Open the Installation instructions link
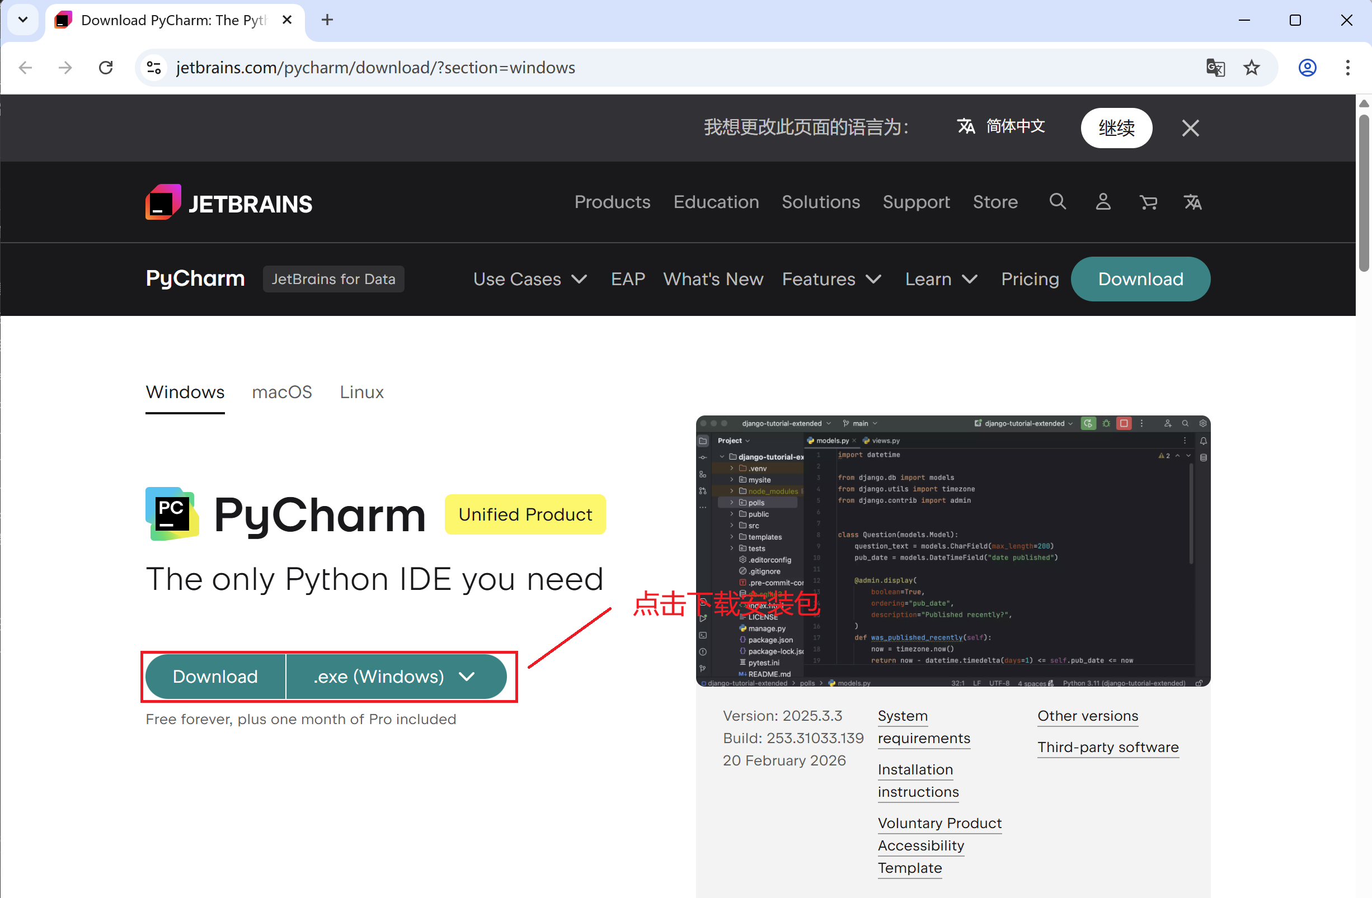The width and height of the screenshot is (1372, 898). point(918,781)
